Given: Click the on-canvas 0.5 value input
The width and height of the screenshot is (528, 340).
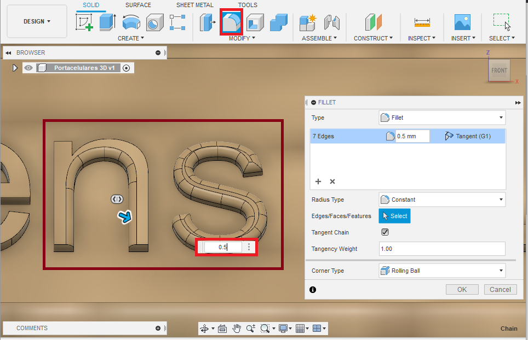Looking at the screenshot, I should tap(222, 247).
